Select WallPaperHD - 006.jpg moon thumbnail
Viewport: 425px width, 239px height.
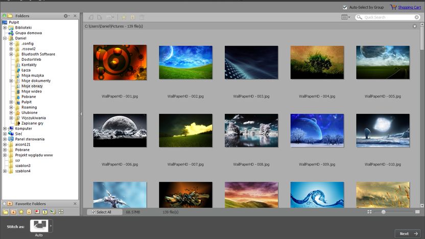120,131
